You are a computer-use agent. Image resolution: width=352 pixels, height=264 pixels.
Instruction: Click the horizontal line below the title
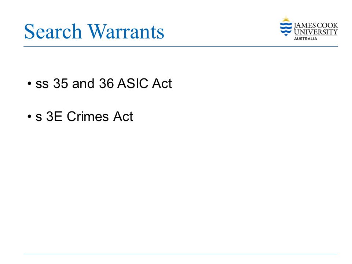click(181, 47)
